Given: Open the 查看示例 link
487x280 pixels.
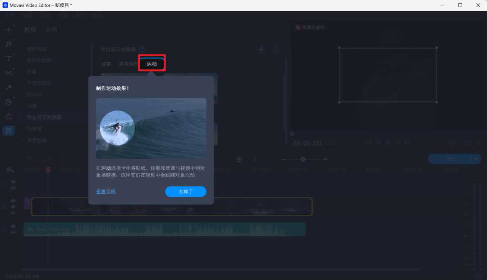Looking at the screenshot, I should (x=106, y=192).
